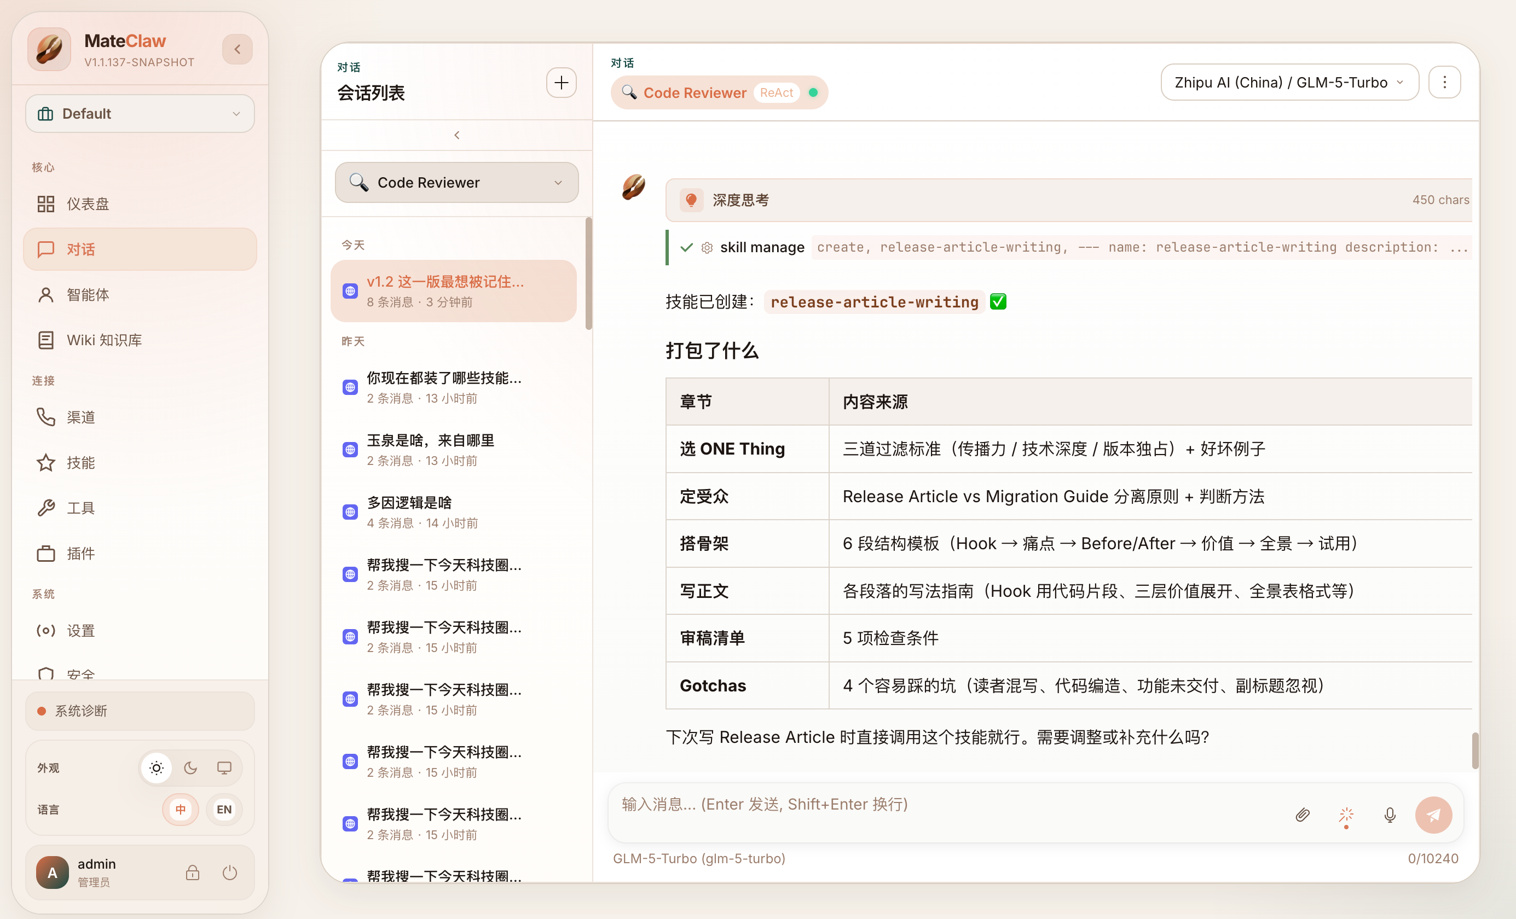Open the 插件 plugins section
Image resolution: width=1516 pixels, height=919 pixels.
coord(80,553)
